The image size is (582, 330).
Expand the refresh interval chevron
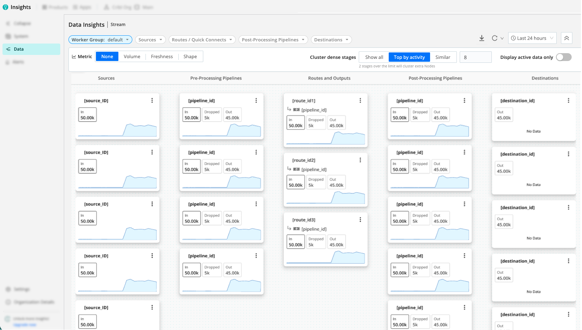(502, 38)
